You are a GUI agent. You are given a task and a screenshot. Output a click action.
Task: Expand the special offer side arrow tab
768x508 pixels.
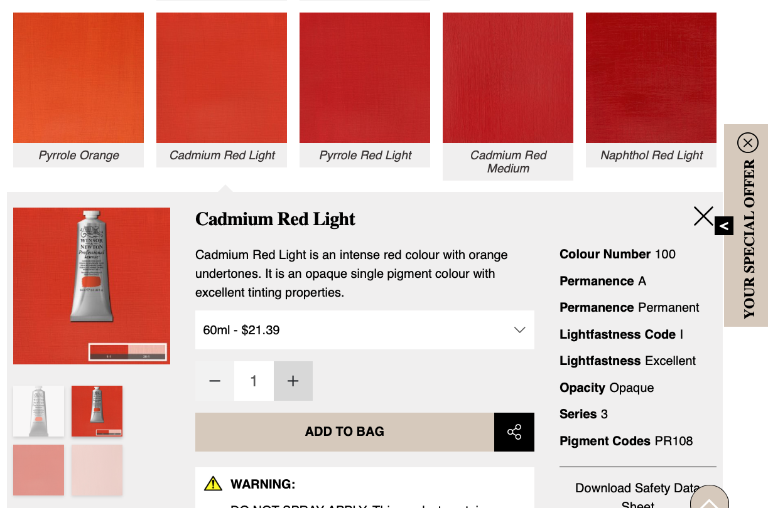723,226
